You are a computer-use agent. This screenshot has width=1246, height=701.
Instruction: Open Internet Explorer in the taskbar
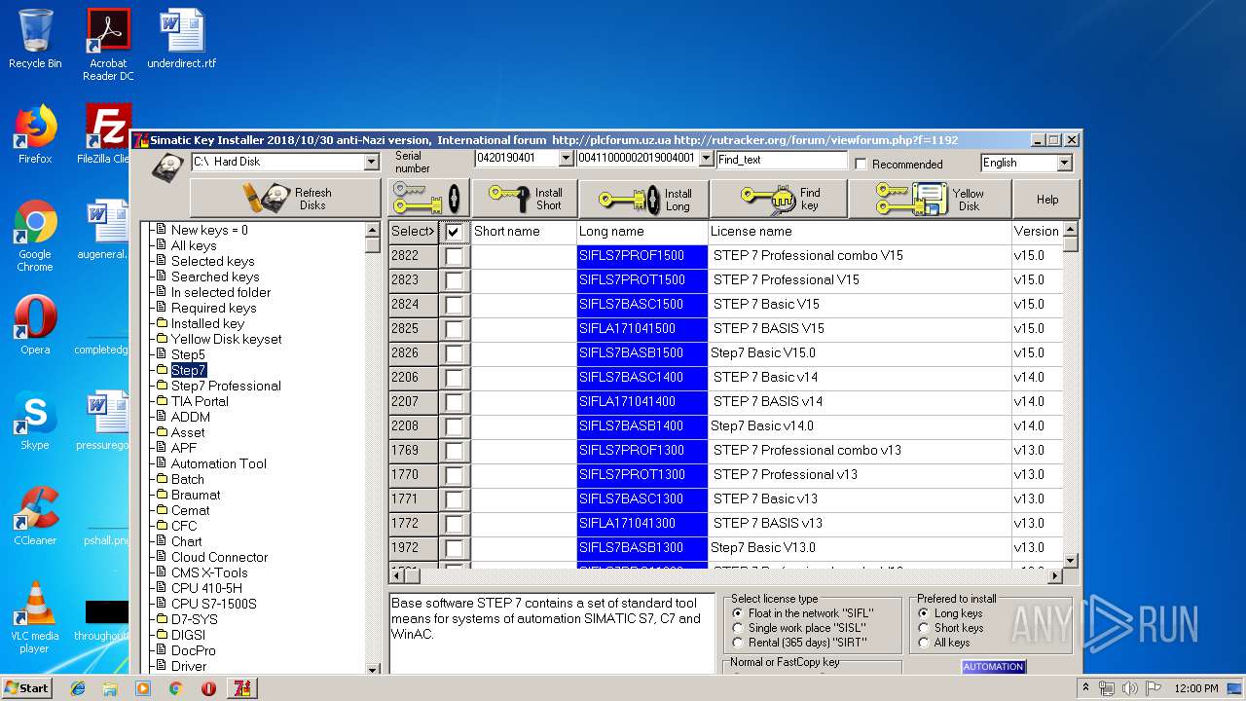pos(78,688)
